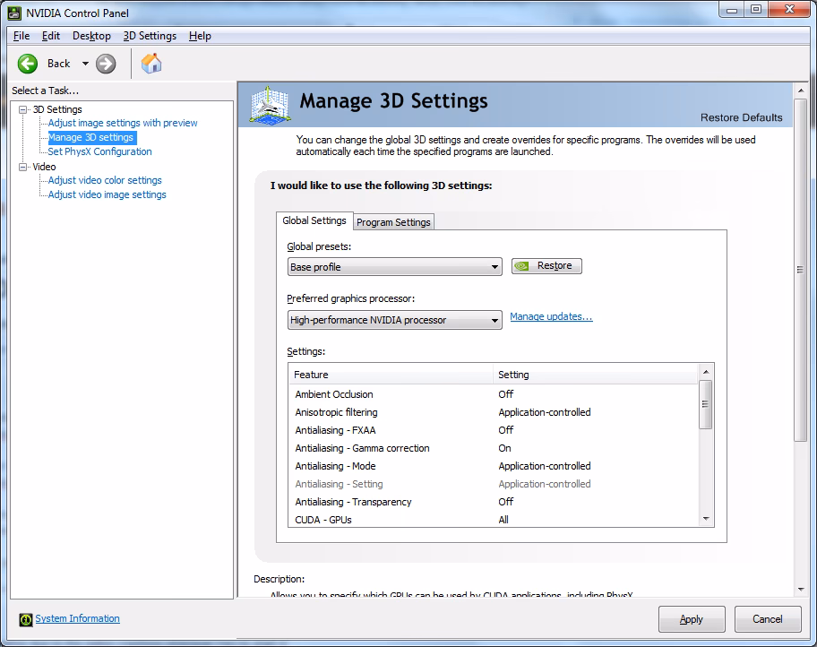Collapse the 3D Settings tree node
The height and width of the screenshot is (647, 817).
[x=23, y=109]
